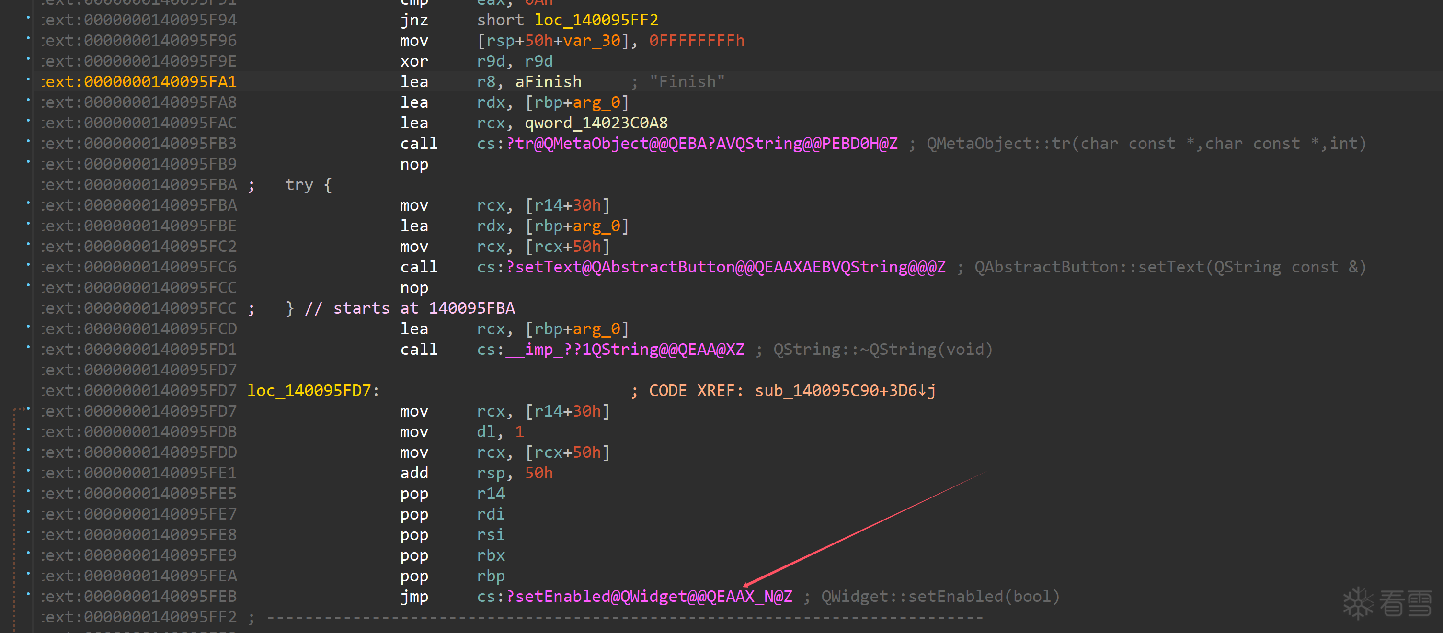This screenshot has width=1443, height=633.
Task: Select the add rsp, 50h instruction
Action: pos(476,474)
